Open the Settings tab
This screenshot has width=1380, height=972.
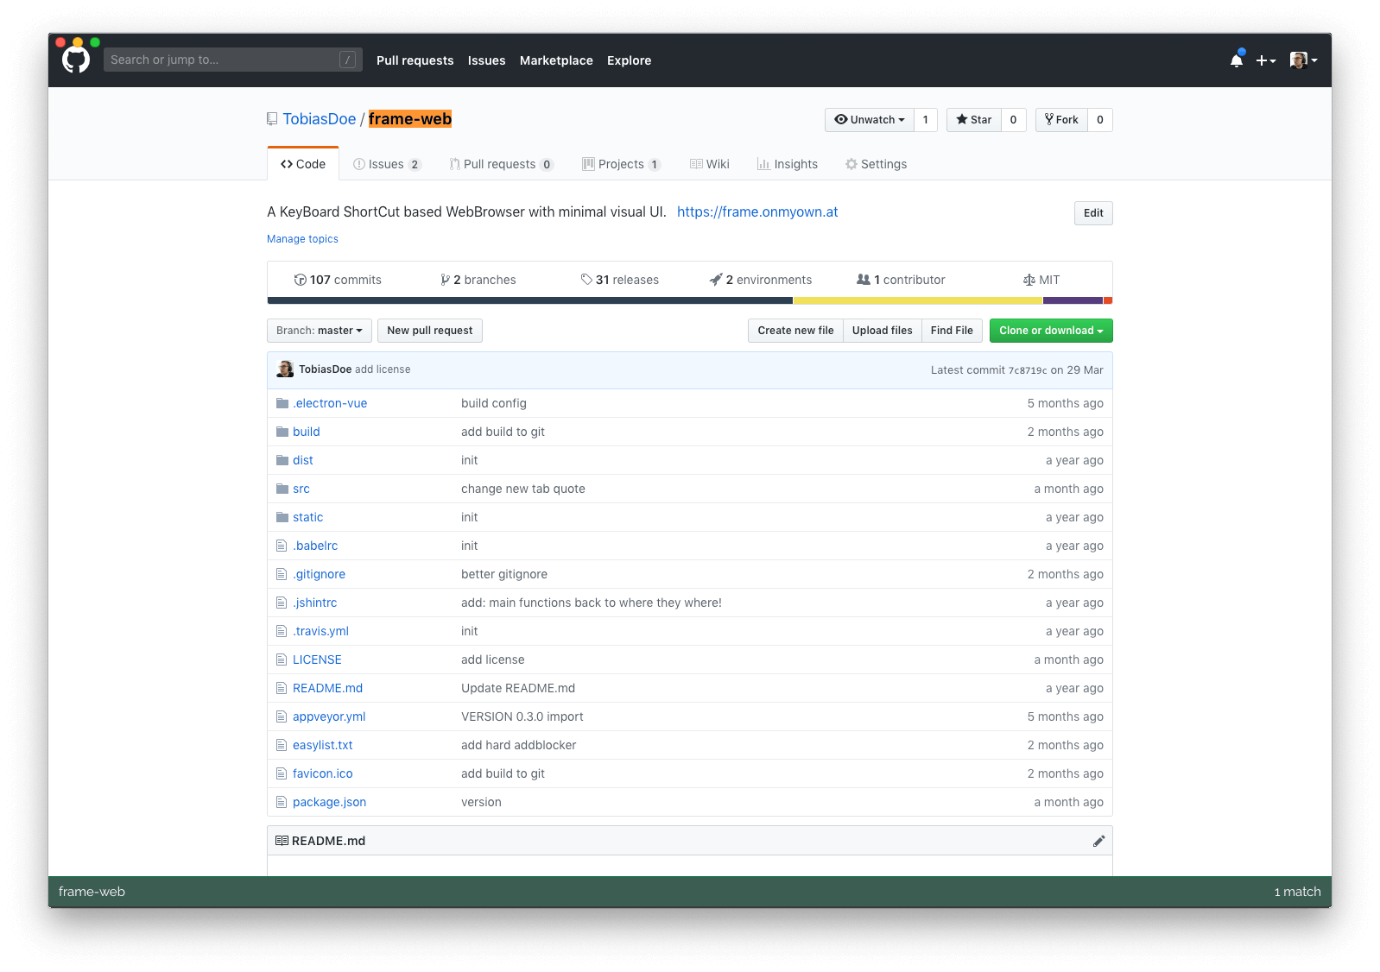pos(876,164)
